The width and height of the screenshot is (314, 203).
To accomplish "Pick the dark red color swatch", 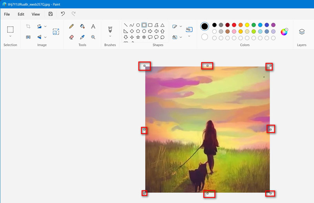I will click(228, 25).
